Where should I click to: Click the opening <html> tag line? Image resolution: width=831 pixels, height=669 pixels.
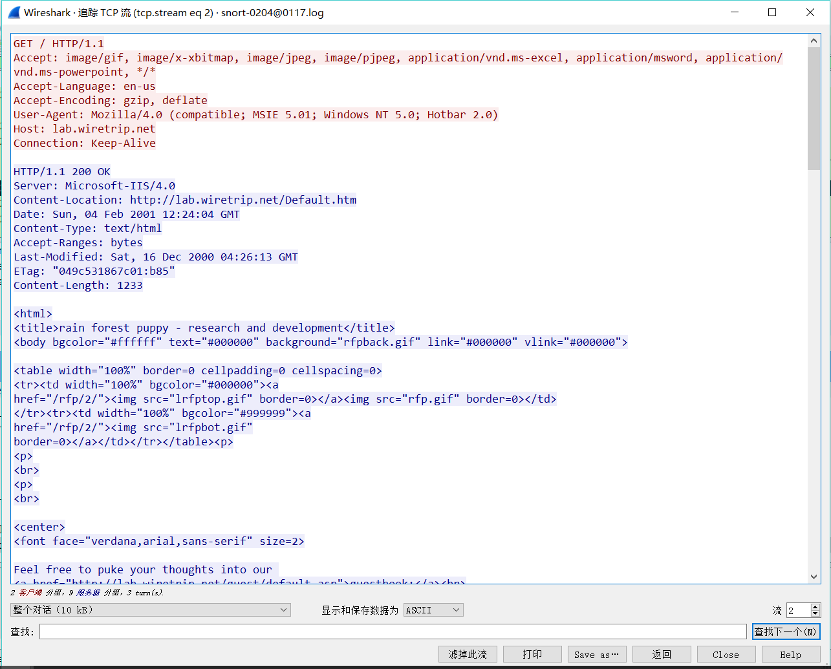click(33, 313)
